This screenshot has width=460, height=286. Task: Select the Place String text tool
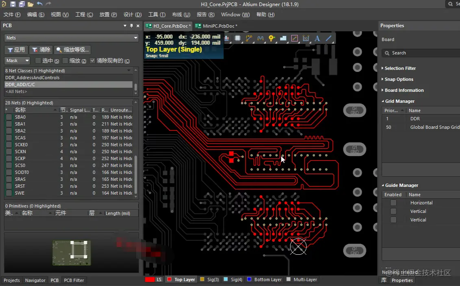tap(317, 38)
